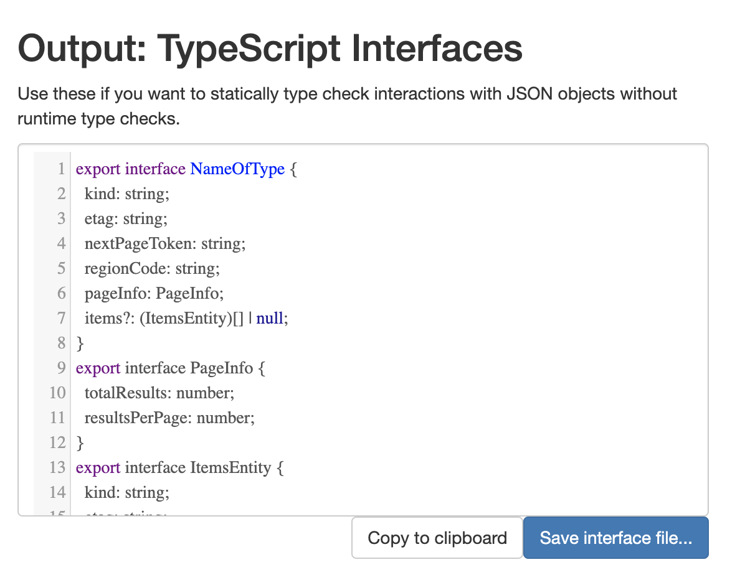Click the closing brace on line 8
Image resolution: width=750 pixels, height=580 pixels.
pos(80,343)
